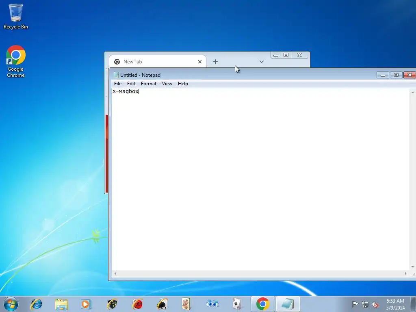Open Action Center flag tray icon
This screenshot has width=416, height=312.
355,304
